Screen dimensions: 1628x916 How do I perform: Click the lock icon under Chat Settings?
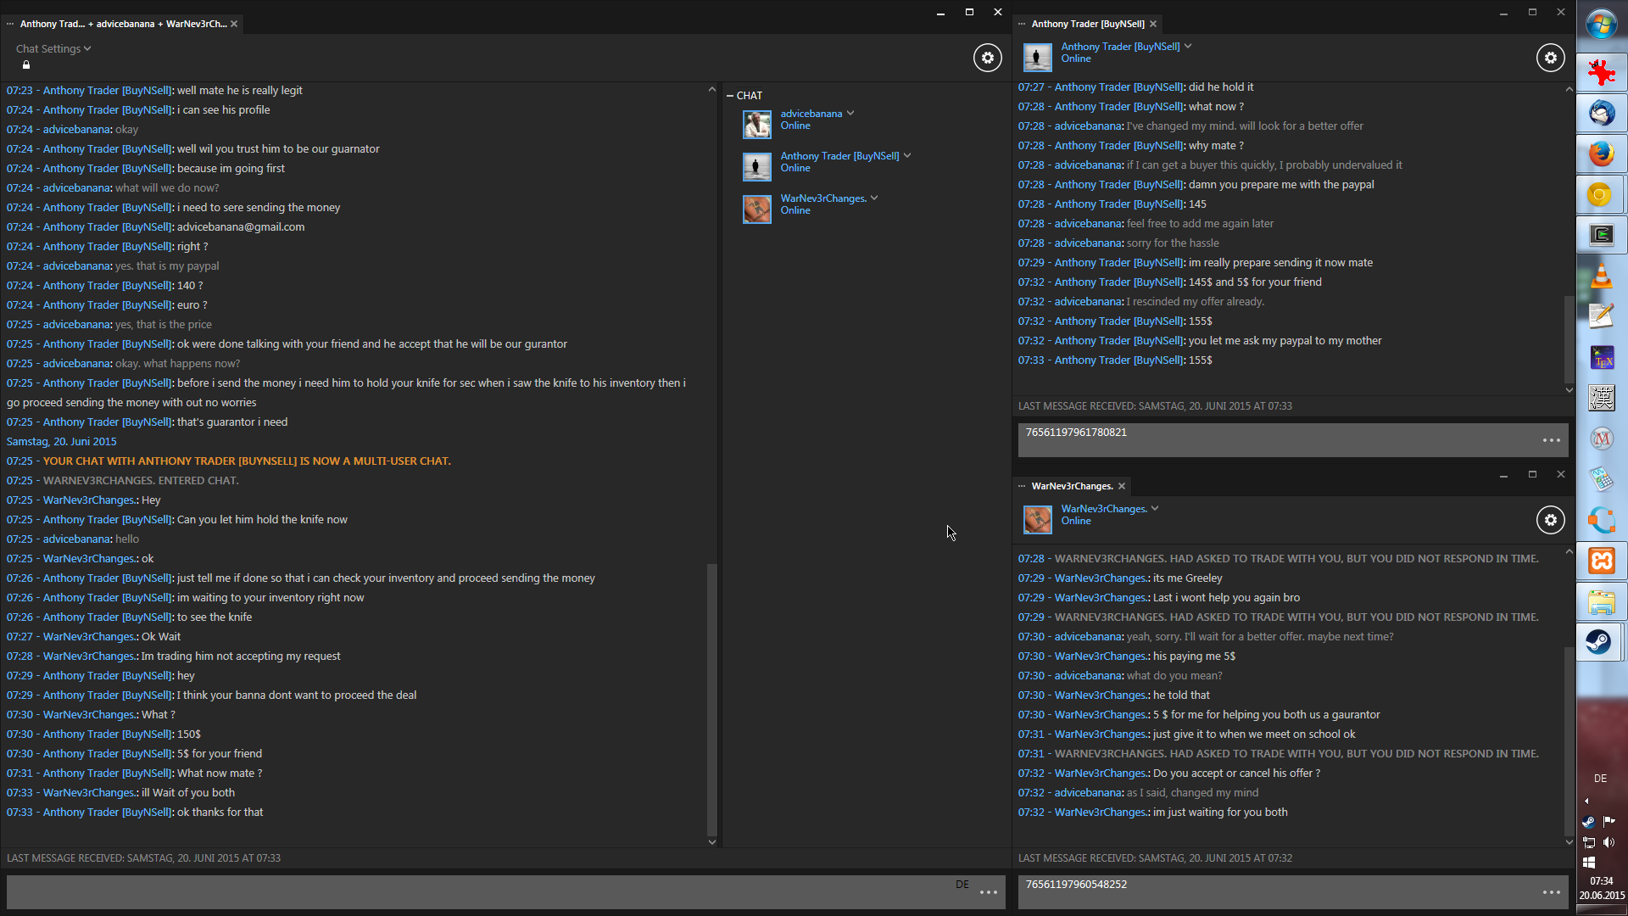(x=26, y=65)
